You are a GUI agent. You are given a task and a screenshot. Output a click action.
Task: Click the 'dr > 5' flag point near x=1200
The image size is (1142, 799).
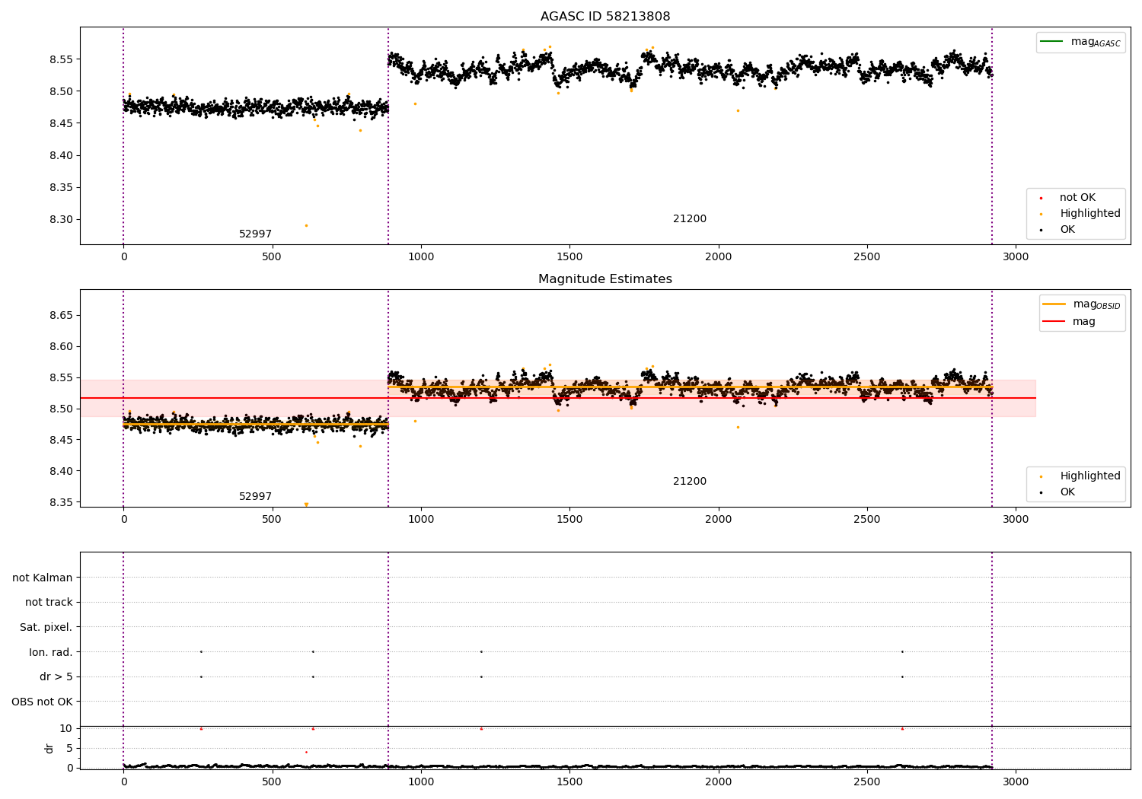[x=481, y=676]
